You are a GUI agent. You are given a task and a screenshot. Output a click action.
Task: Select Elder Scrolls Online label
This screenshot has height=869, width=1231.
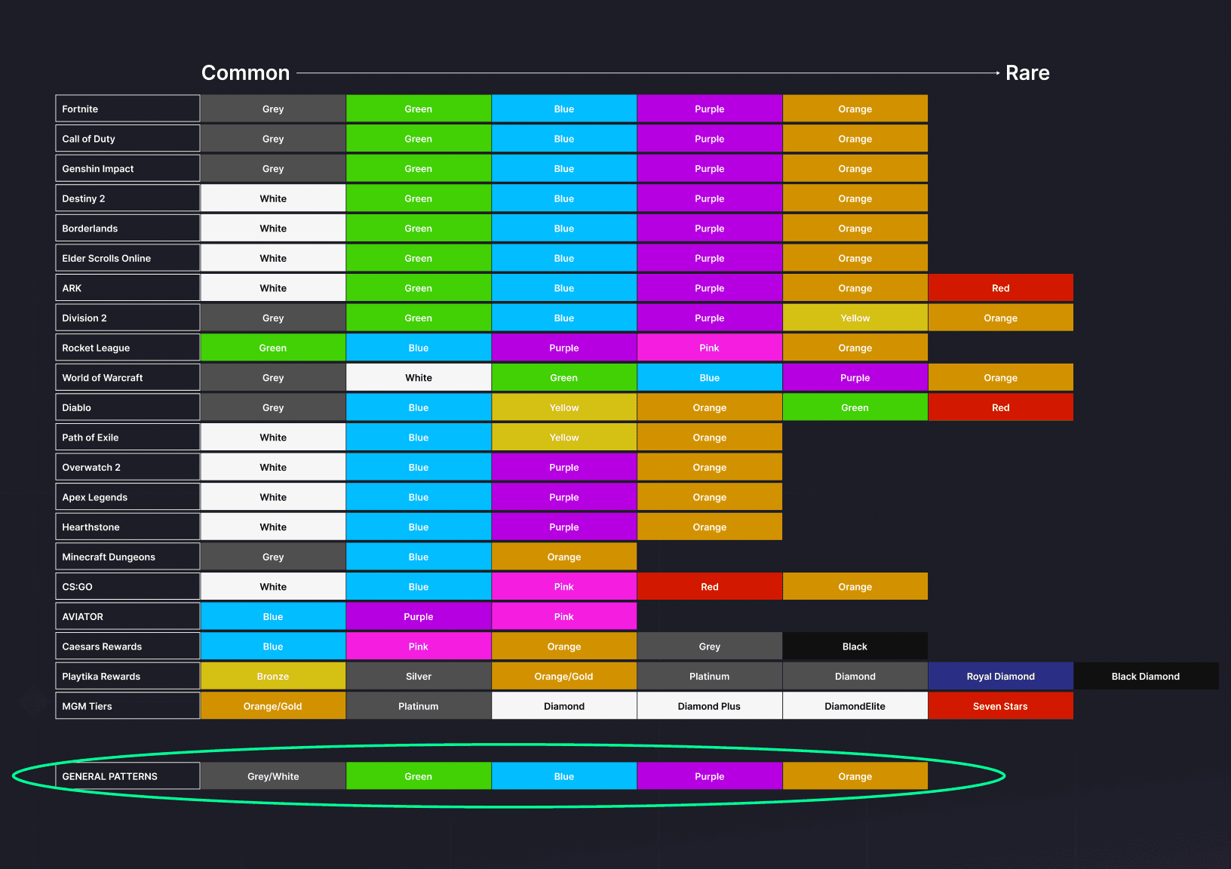tap(127, 258)
